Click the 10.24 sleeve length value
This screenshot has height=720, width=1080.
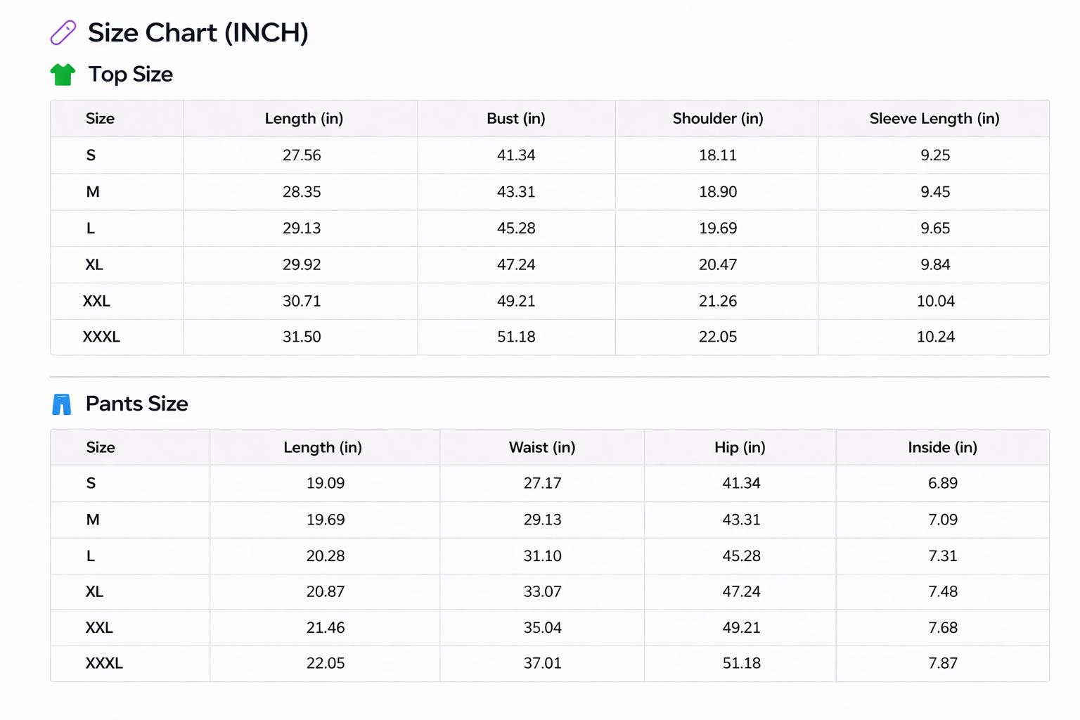(x=935, y=337)
